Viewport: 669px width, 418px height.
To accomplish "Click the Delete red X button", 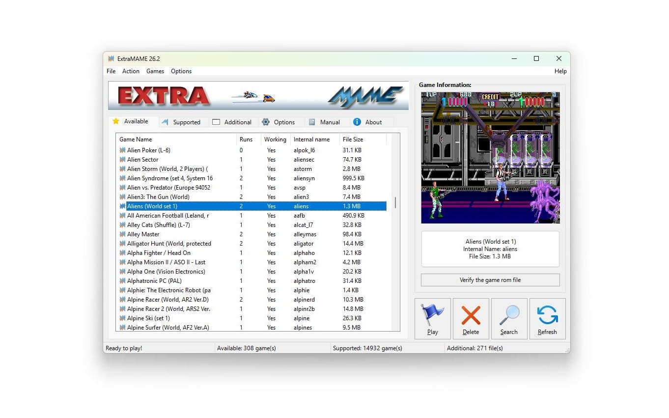I will point(471,318).
